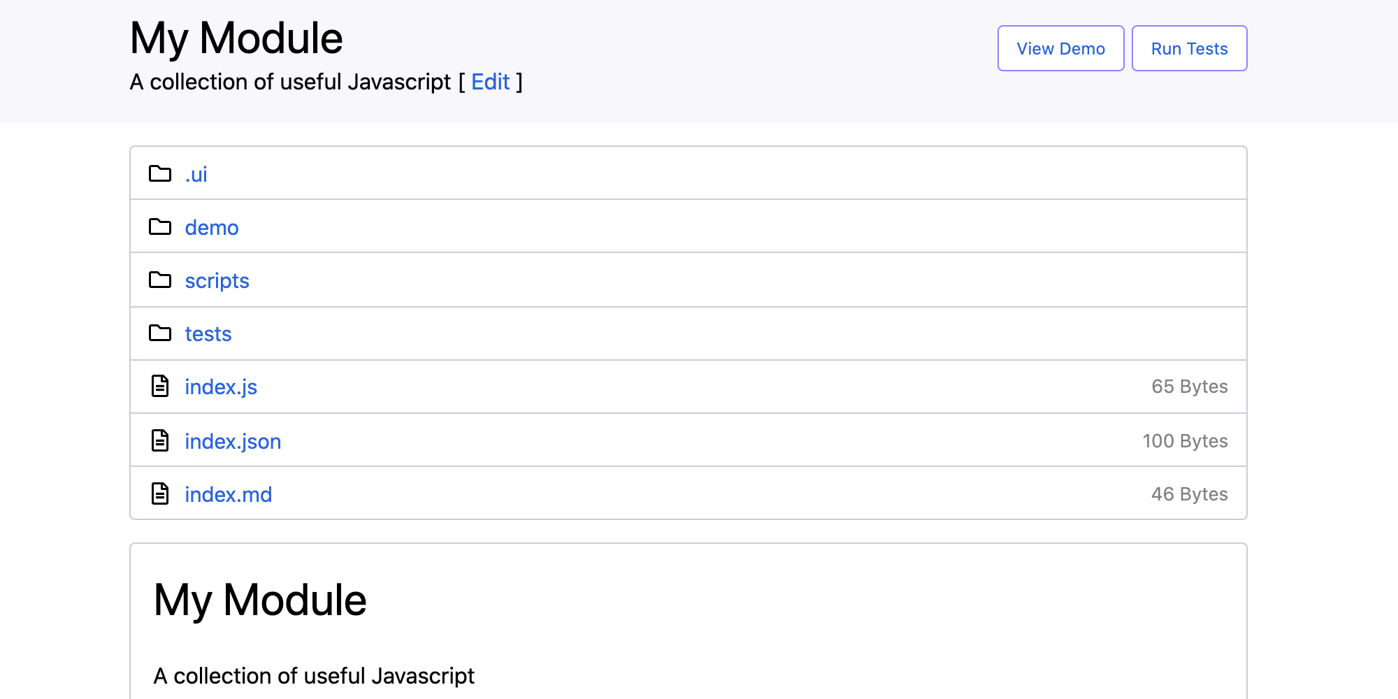Open the index.js file
Screen dimensions: 1398x699
[221, 387]
